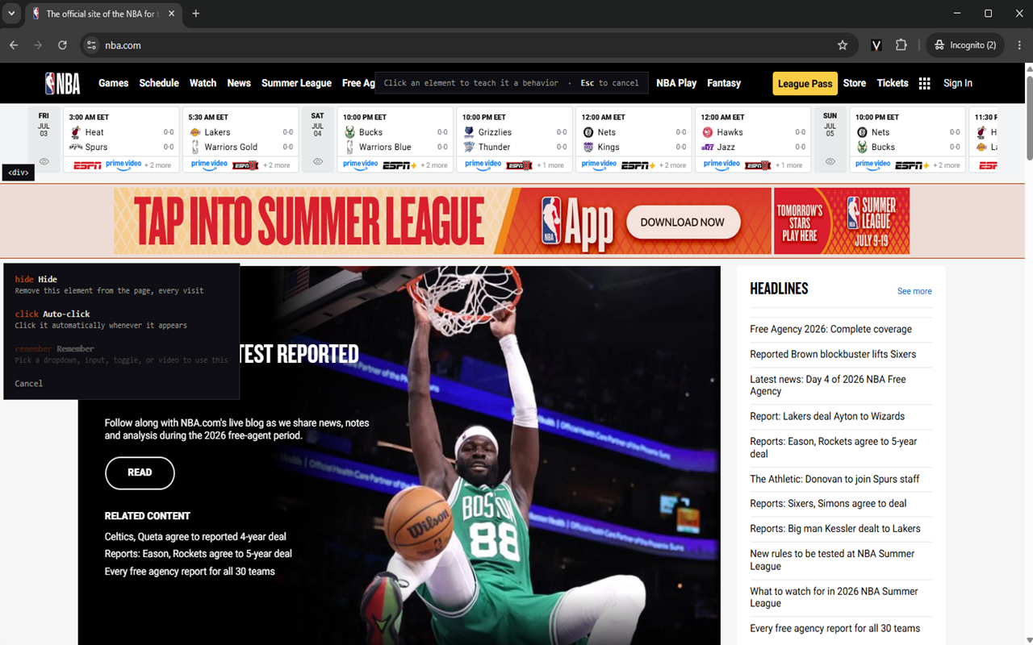Open the Watch nav item

coord(203,83)
